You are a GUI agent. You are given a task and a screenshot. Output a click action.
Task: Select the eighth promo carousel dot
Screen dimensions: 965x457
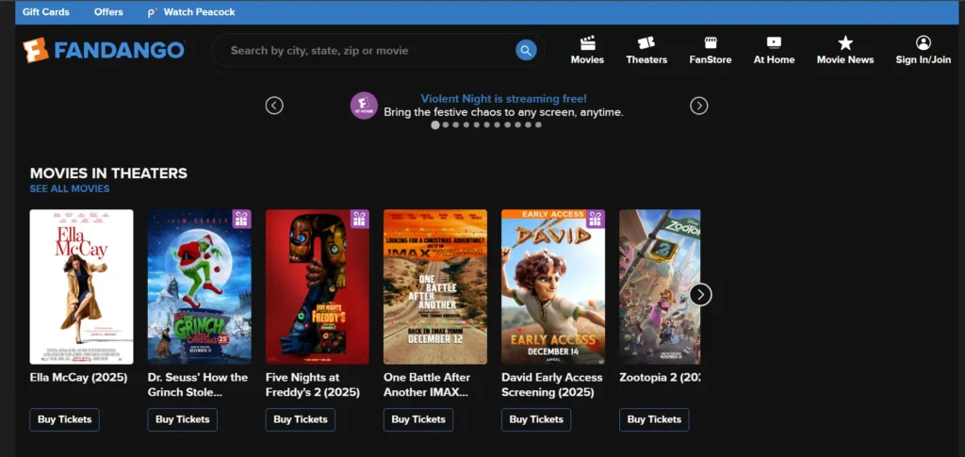tap(507, 125)
